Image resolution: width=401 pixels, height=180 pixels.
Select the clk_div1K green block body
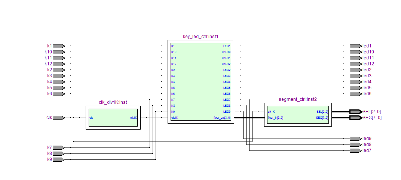(113, 117)
